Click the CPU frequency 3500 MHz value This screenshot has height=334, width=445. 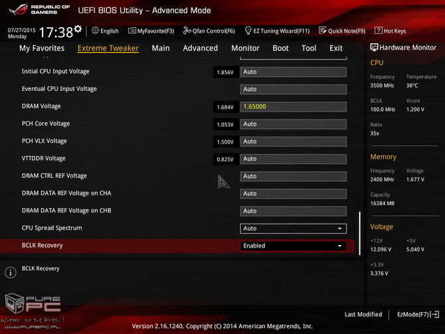(x=382, y=86)
